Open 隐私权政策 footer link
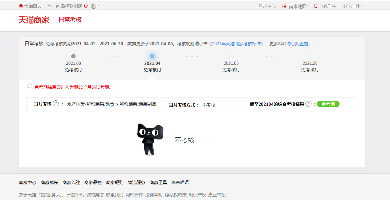390x200 pixels. [176, 195]
